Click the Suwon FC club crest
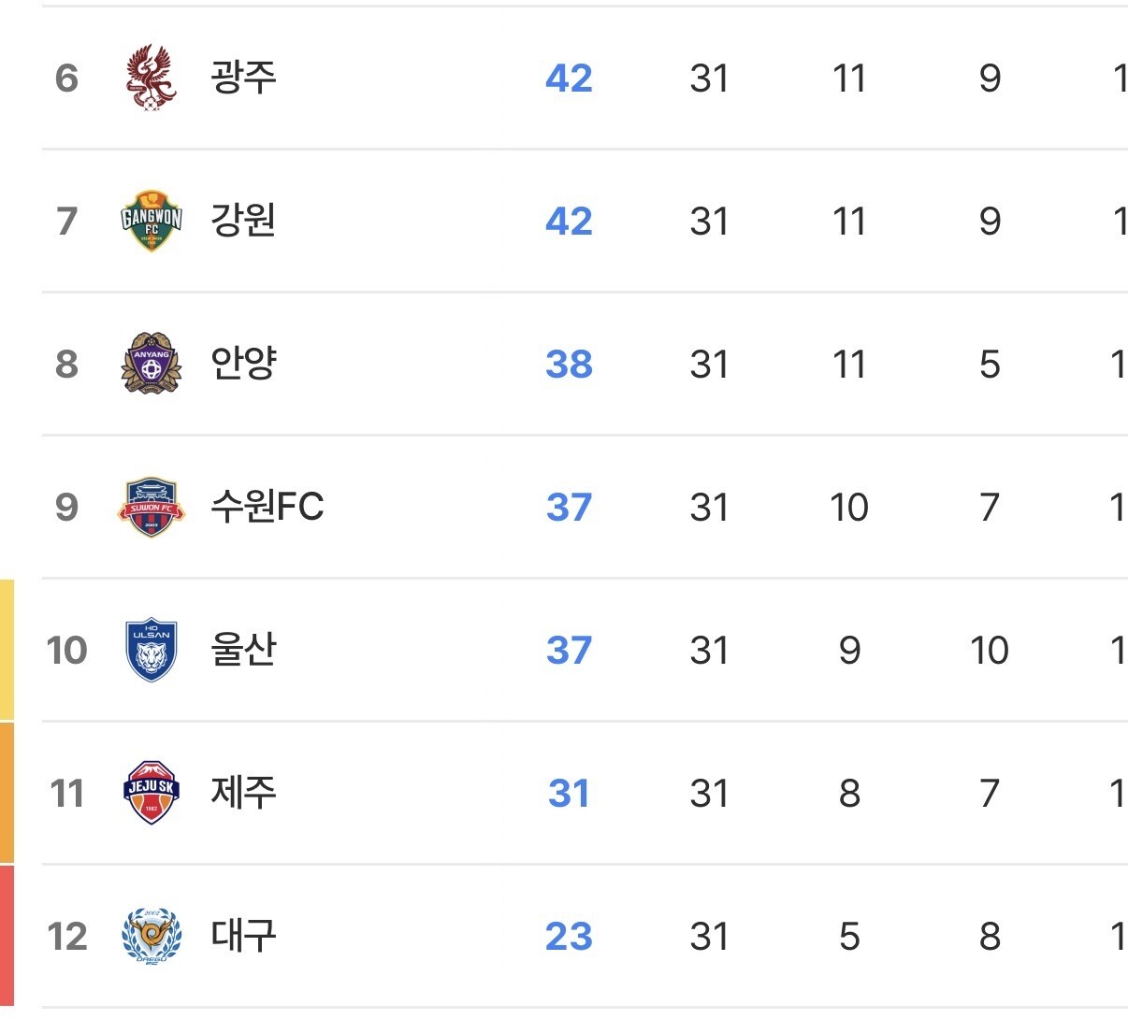The height and width of the screenshot is (1033, 1128). pos(152,508)
